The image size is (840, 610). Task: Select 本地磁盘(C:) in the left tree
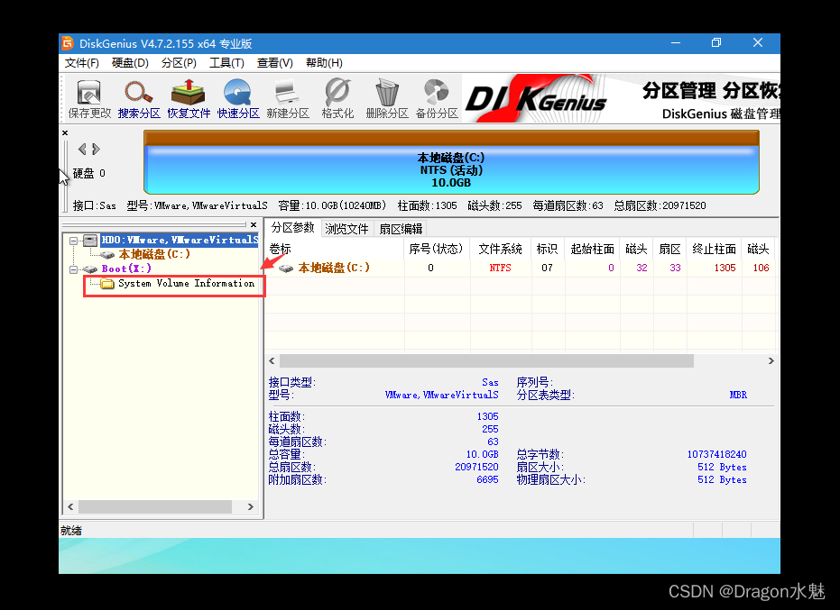tap(154, 255)
